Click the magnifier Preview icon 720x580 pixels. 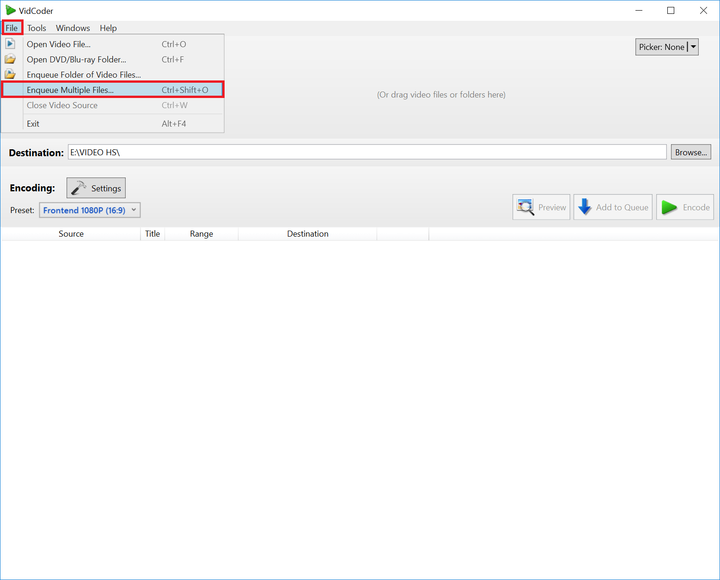[525, 207]
